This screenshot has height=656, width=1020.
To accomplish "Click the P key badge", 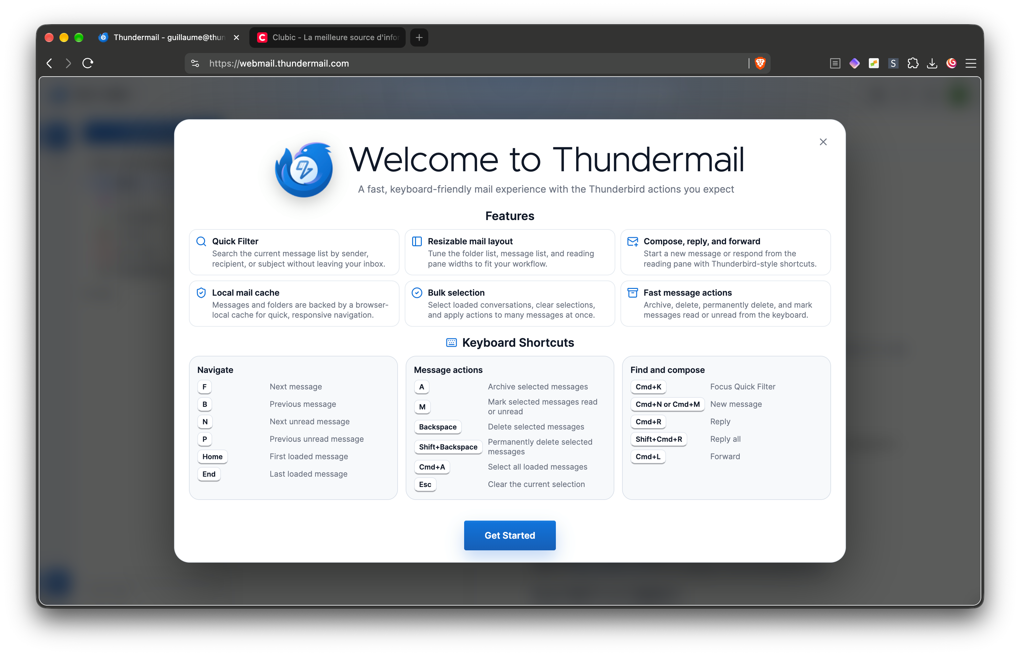I will pos(205,439).
